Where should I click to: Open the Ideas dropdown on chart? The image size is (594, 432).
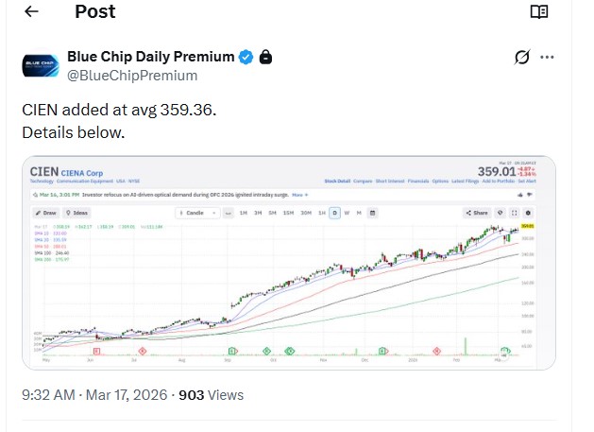click(76, 213)
